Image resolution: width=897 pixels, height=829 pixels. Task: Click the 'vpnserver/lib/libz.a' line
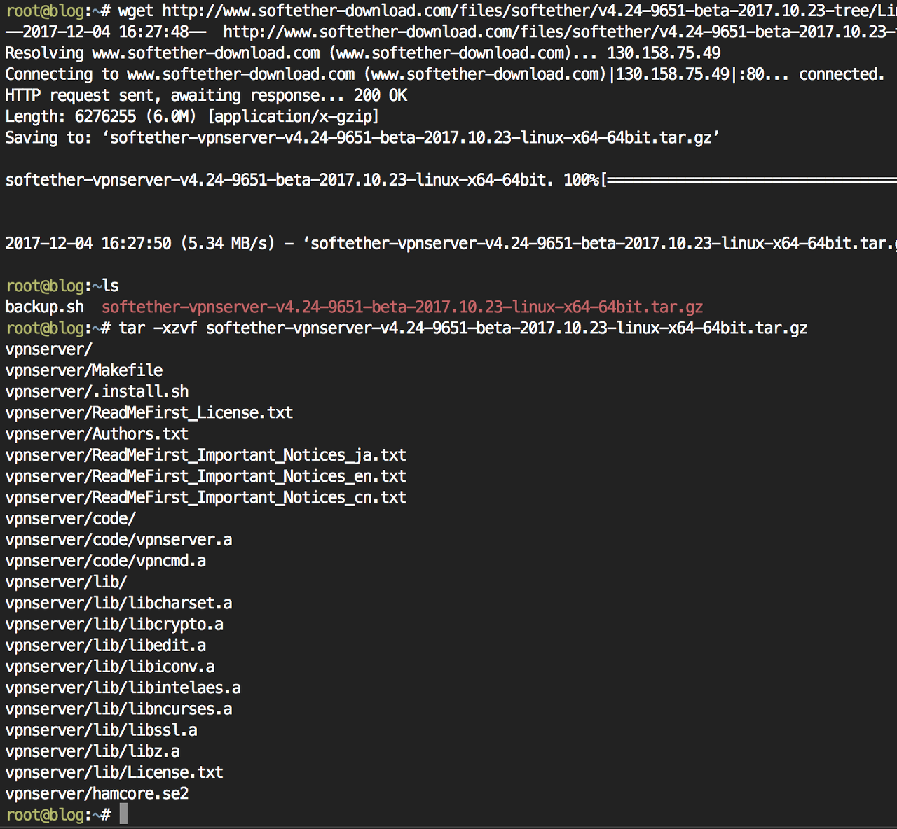coord(93,751)
